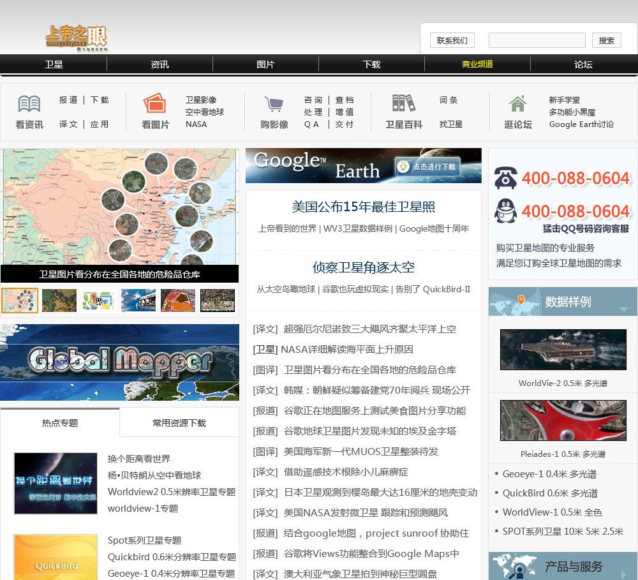The width and height of the screenshot is (638, 580).
Task: Open the WV3卫星数据样例 link
Action: (358, 228)
